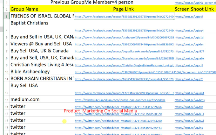This screenshot has height=135, width=216.
Task: Open the Facebook page link in row 3
Action: coord(124,17)
